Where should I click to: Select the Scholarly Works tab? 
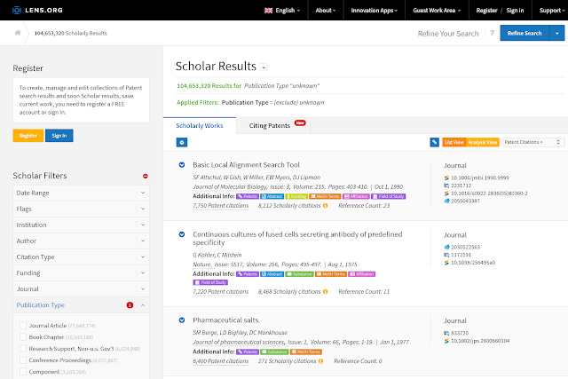pyautogui.click(x=200, y=125)
